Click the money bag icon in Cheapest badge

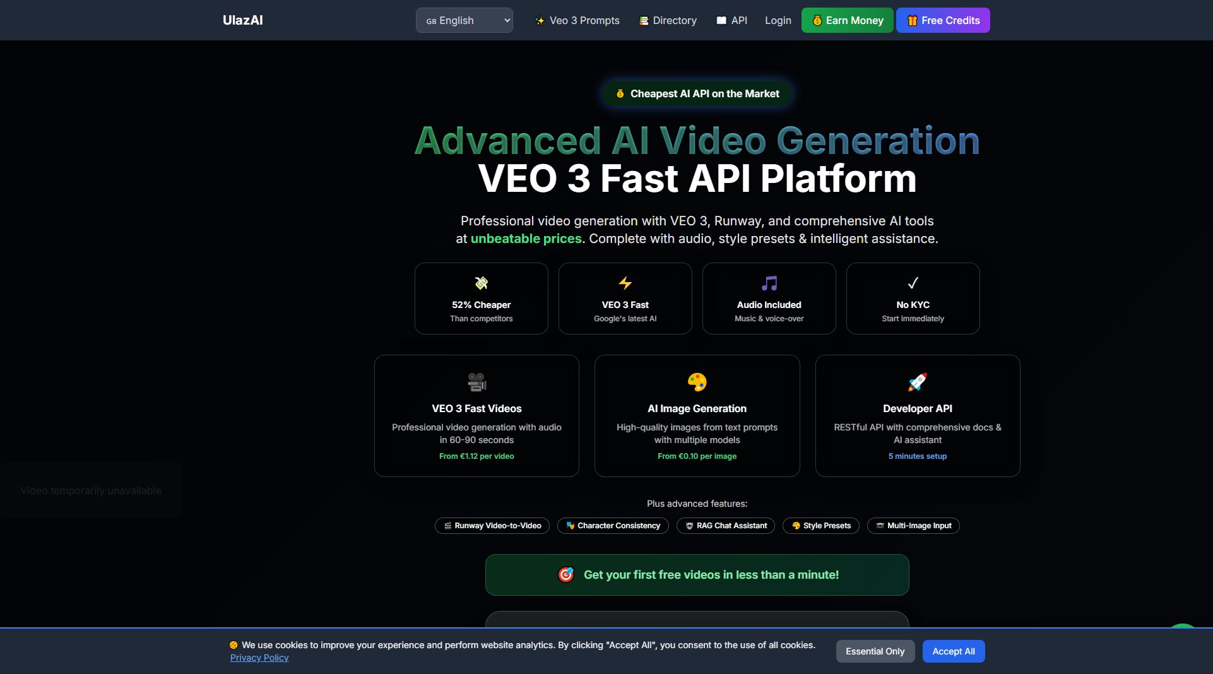620,93
